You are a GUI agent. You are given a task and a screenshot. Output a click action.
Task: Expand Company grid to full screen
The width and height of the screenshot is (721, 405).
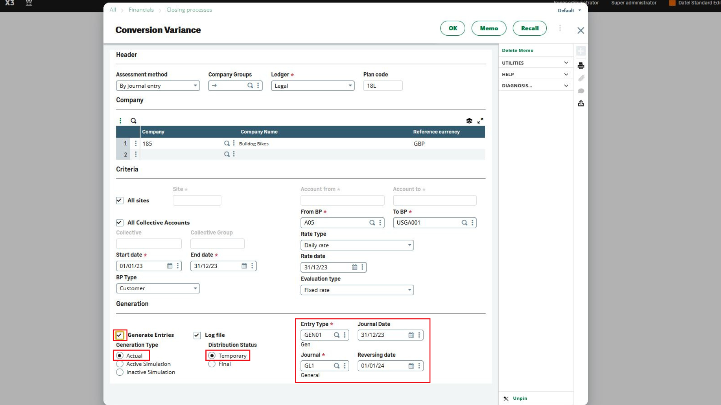coord(480,121)
